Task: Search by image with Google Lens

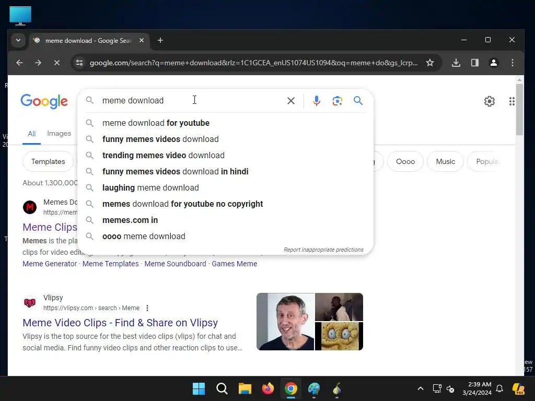Action: (x=337, y=101)
